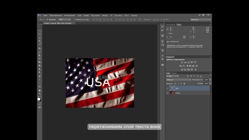Select the Spot Healing Brush tool
Screen dimensions: 249x140
click(39, 48)
